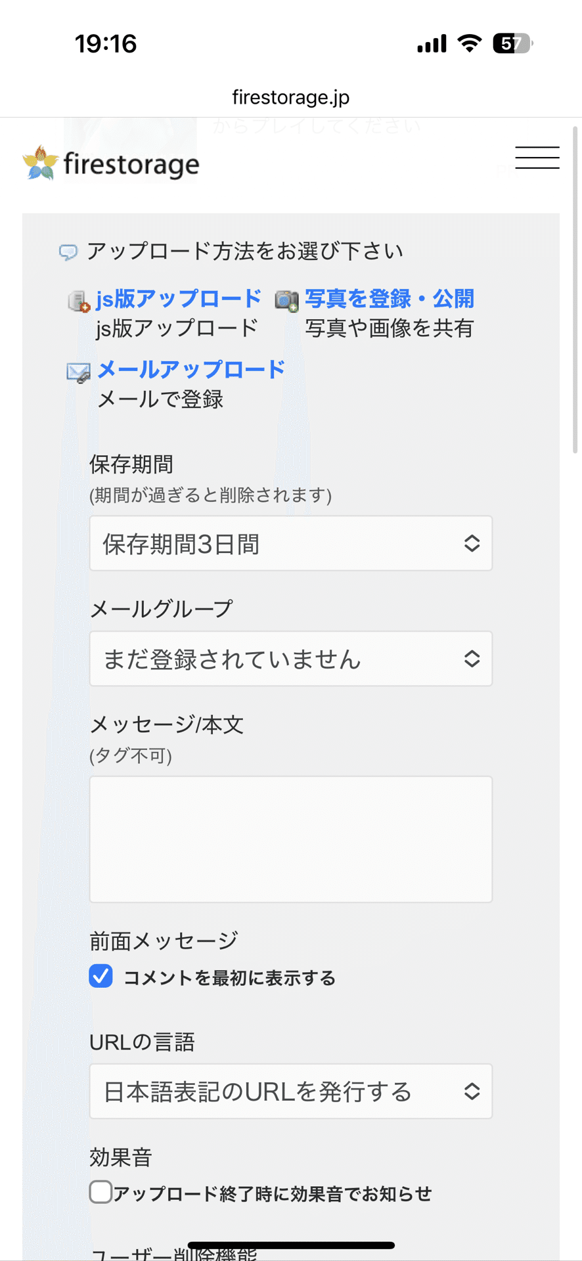Open the 保存期間3日間 dropdown

click(291, 544)
